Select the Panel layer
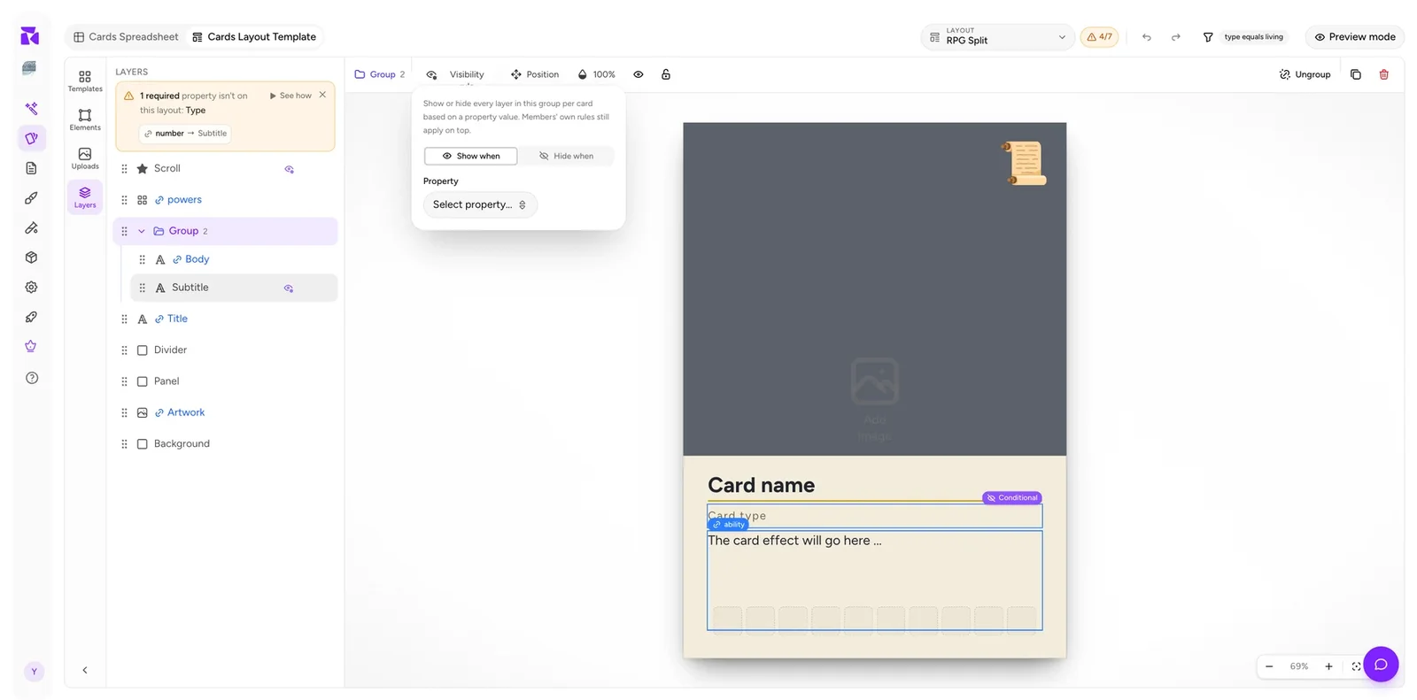 (x=227, y=381)
